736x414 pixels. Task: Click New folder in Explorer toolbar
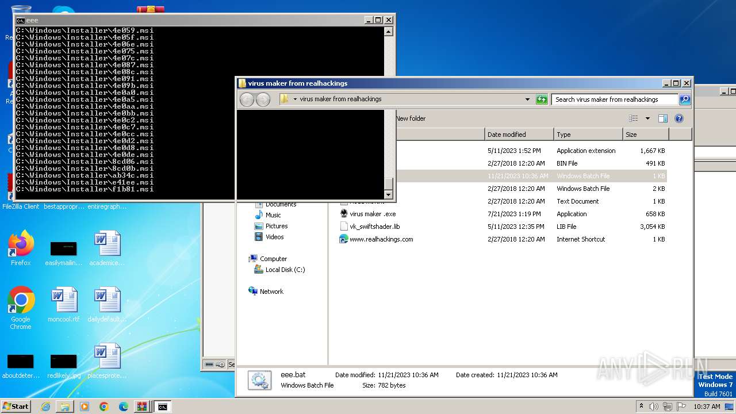[411, 118]
